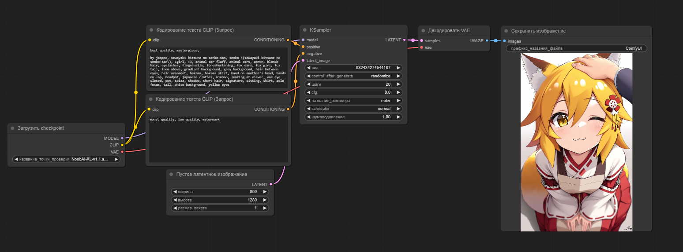Click the denoise value 1.00
This screenshot has width=683, height=252.
click(386, 117)
